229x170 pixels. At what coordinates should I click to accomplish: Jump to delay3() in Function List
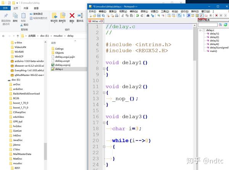(x=214, y=40)
